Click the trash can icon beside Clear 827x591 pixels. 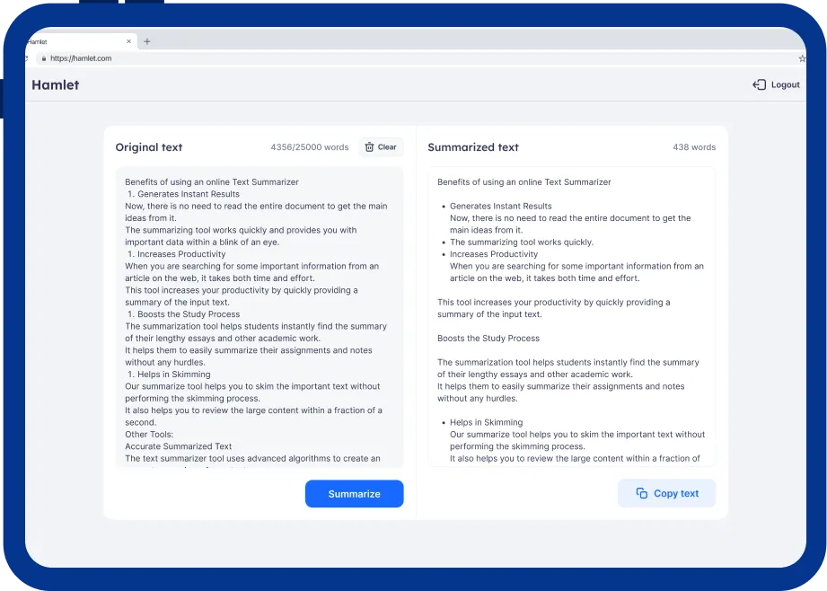[x=369, y=147]
